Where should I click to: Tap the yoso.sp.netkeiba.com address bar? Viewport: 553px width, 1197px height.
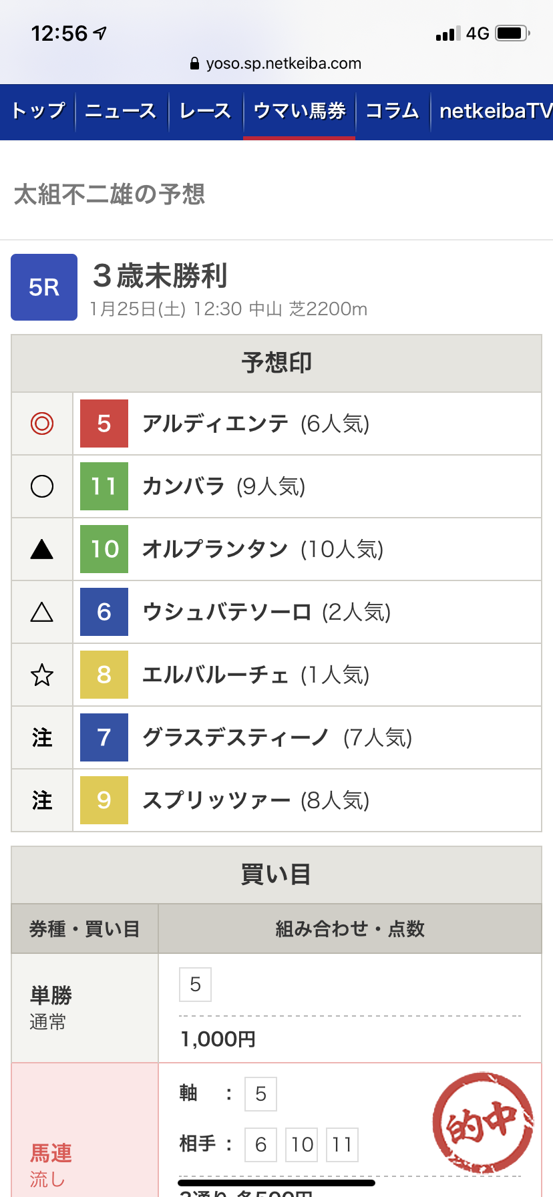click(276, 63)
